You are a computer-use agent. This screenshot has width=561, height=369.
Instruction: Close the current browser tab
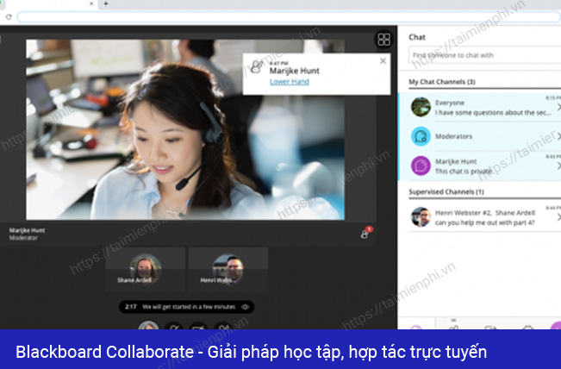click(x=91, y=3)
